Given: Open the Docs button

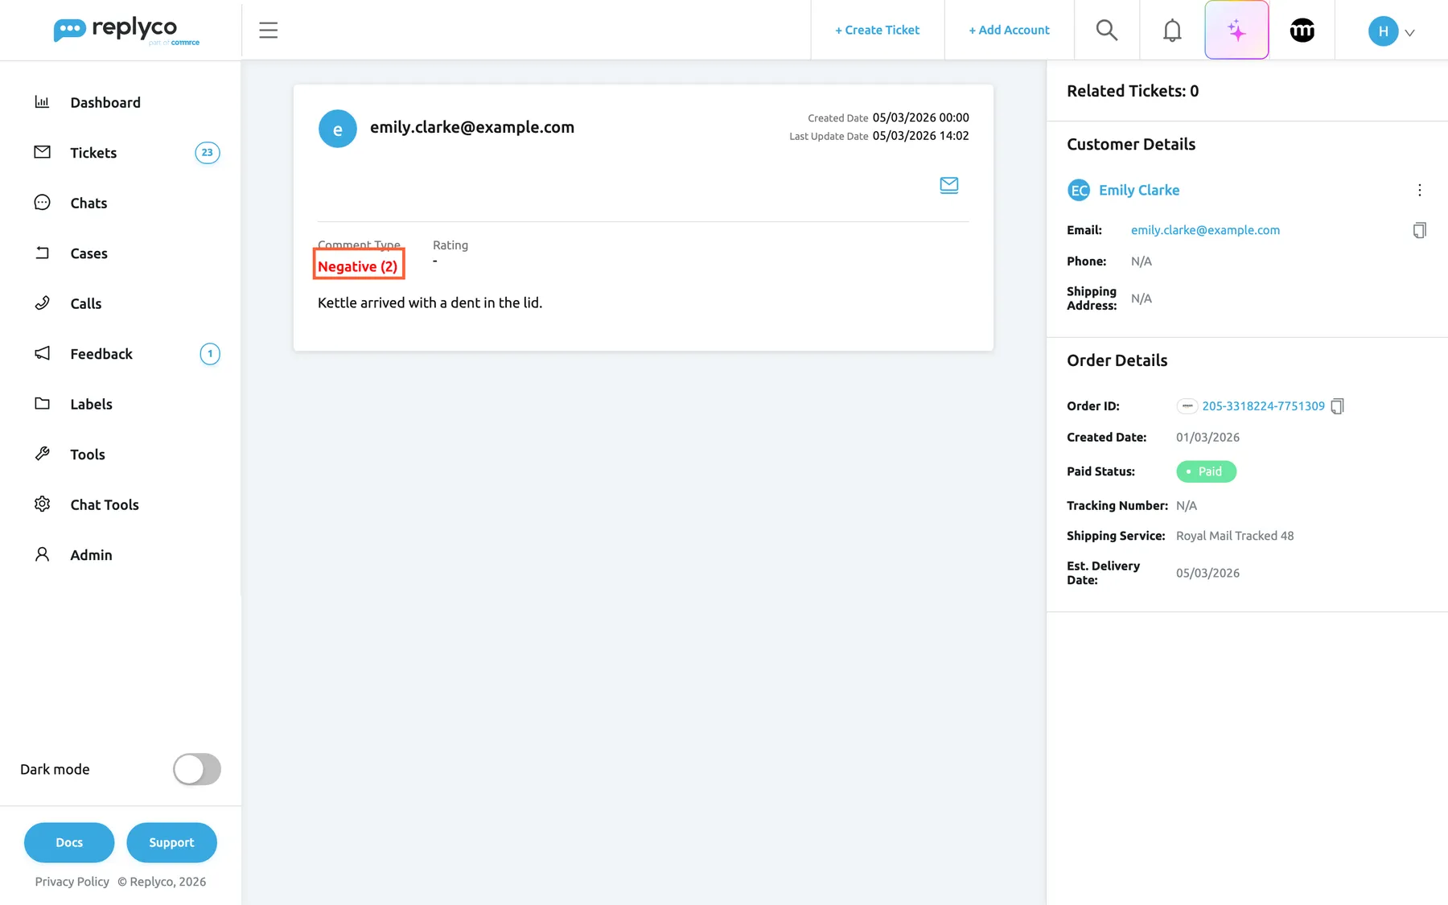Looking at the screenshot, I should point(69,842).
